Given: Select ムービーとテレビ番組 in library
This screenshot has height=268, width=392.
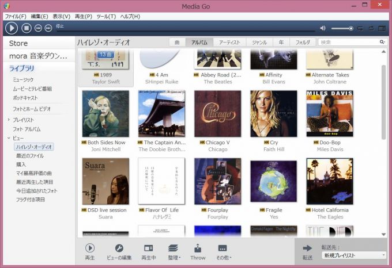Looking at the screenshot, I should (x=32, y=89).
